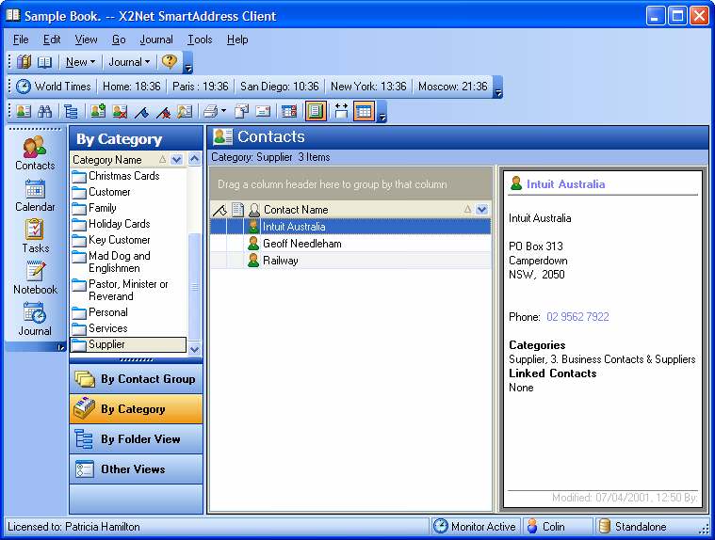Open Contact Name column filter dropdown
715x540 pixels.
(481, 210)
